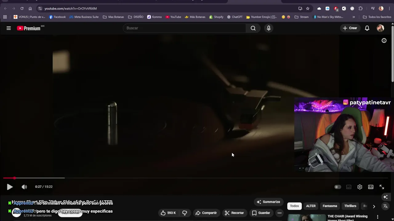Show video info card icon
Viewport: 394px width, 221px height.
click(384, 41)
